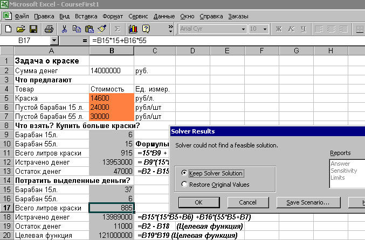365x240 pixels.
Task: Click the New workbook icon
Action: [x=8, y=29]
